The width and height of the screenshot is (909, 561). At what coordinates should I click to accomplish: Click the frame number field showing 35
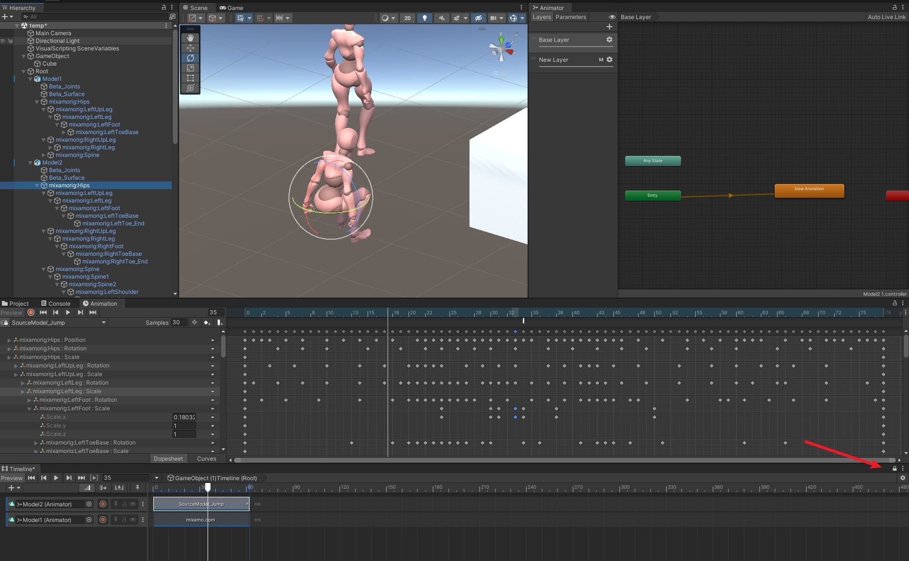(x=215, y=312)
